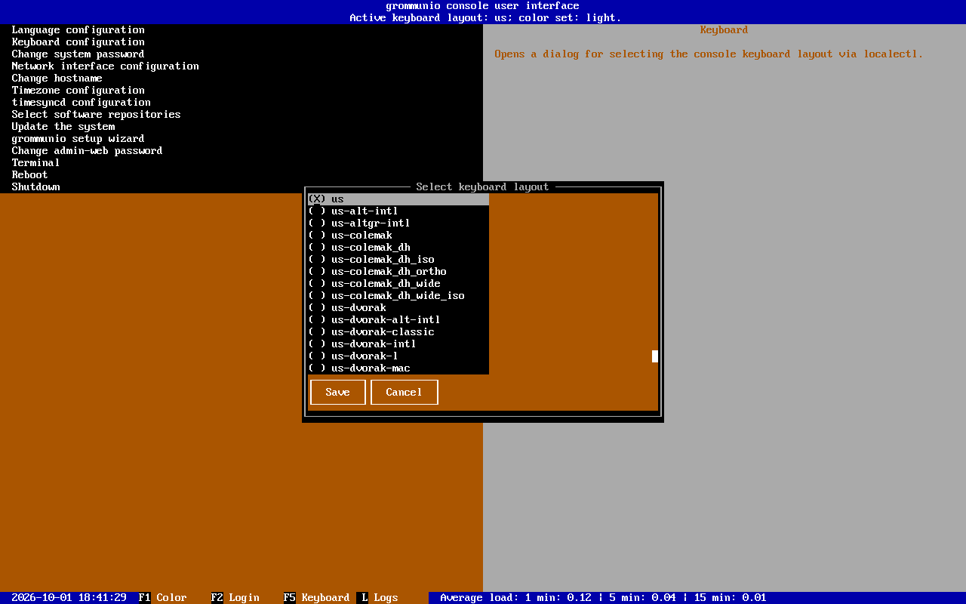Save the selected keyboard layout
Screen dimensions: 966x604
[338, 393]
